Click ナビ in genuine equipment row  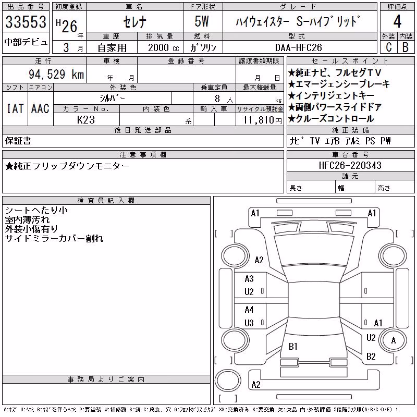click(x=297, y=141)
